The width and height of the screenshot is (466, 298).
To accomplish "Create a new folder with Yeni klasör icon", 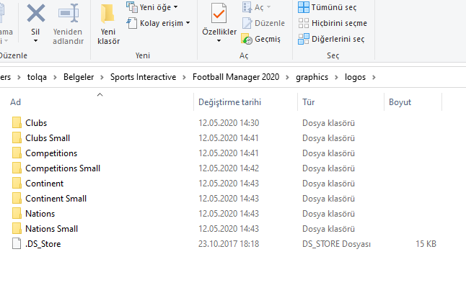I will (107, 14).
